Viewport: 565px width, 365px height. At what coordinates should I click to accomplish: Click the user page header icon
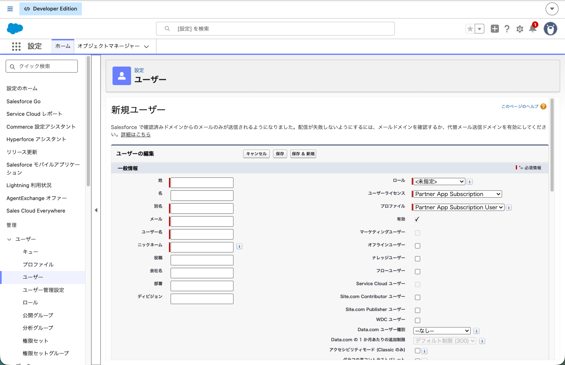(x=122, y=76)
